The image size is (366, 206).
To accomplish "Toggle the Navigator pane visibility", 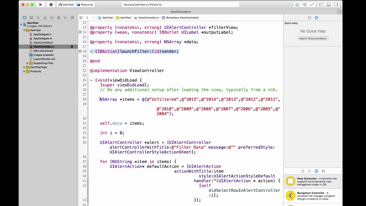I will pos(321,5).
